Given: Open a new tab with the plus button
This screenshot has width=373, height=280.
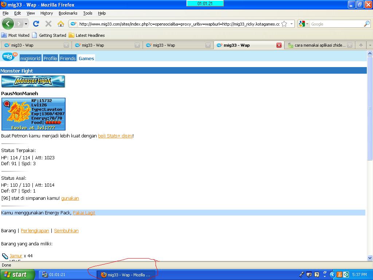Looking at the screenshot, I should coord(361,45).
